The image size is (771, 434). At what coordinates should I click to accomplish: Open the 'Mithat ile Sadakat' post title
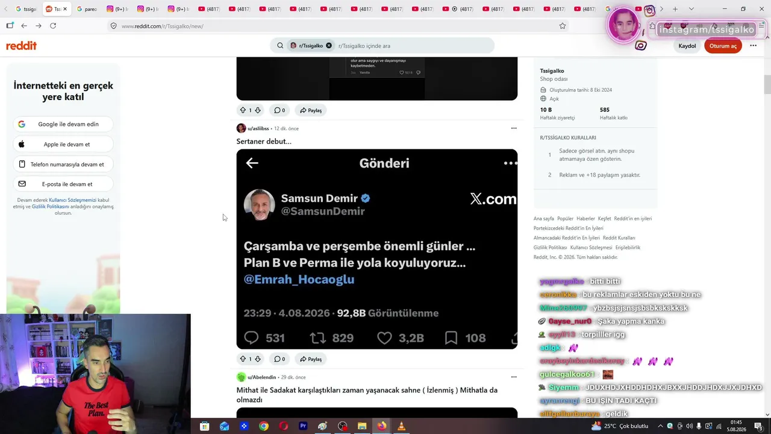click(367, 395)
